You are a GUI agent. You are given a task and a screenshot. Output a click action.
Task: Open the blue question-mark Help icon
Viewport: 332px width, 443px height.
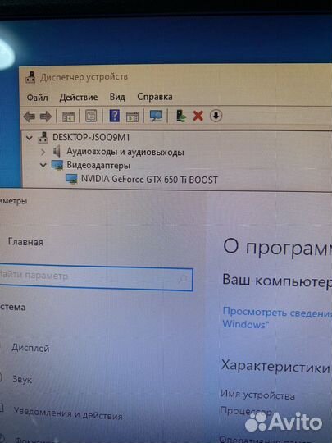pyautogui.click(x=114, y=116)
